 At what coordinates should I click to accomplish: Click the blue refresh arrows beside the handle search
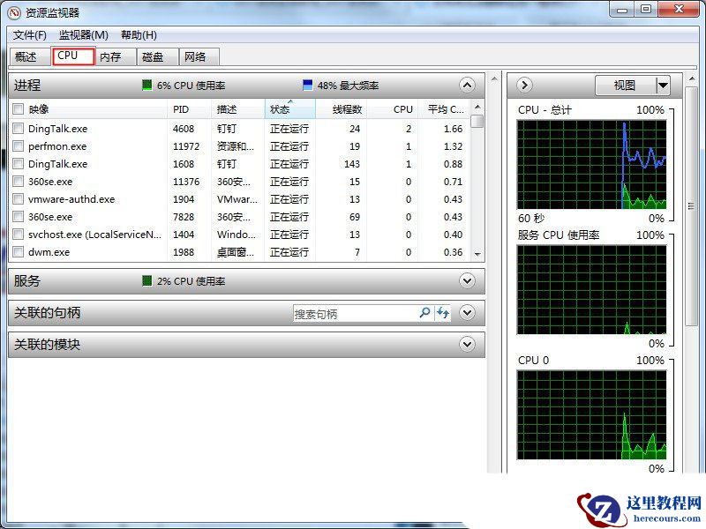point(444,313)
